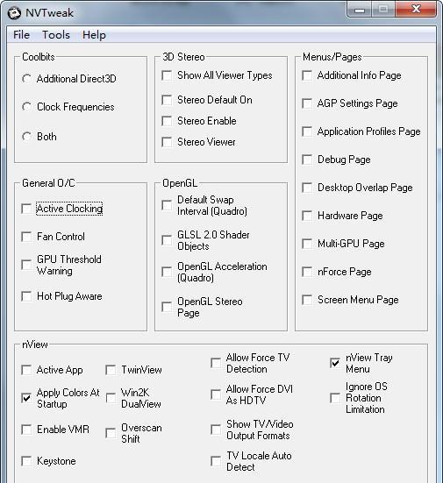Tick the Multi-GPU Page checkbox
This screenshot has width=443, height=483.
click(307, 244)
